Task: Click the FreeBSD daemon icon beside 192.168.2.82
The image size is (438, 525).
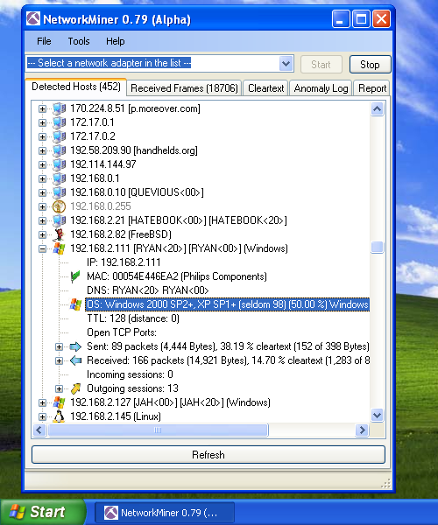Action: coord(59,234)
